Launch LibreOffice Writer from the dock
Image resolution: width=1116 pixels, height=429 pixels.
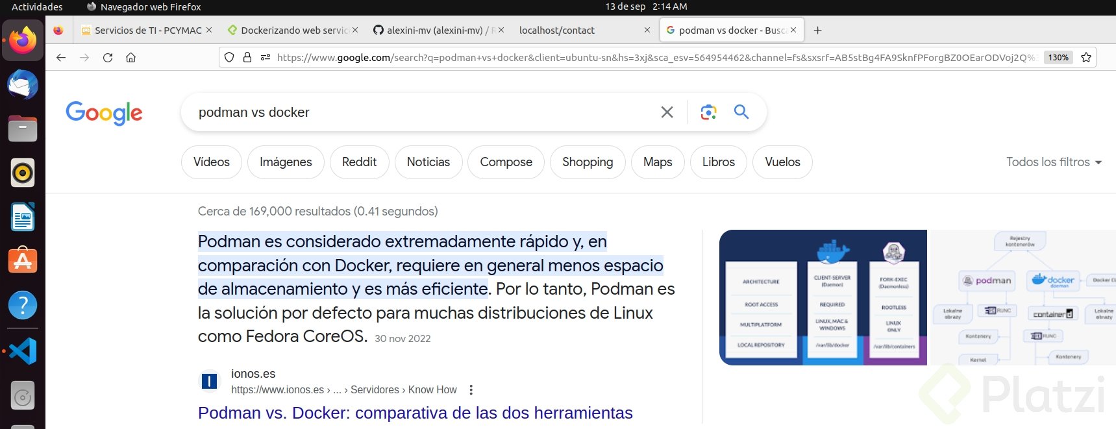tap(23, 217)
